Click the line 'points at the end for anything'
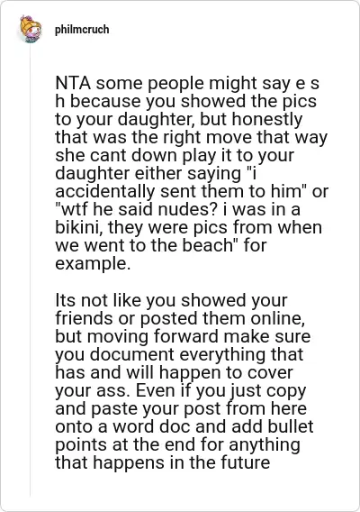 click(x=177, y=445)
